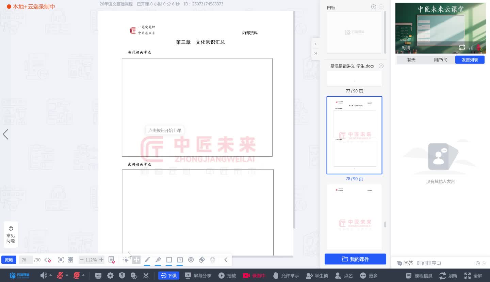Collapse the annotation toolbar with the chevron
This screenshot has height=282, width=490.
(x=226, y=260)
